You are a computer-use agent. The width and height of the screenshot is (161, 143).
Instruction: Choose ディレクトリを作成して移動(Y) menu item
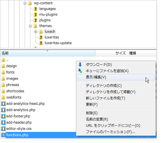tap(116, 92)
